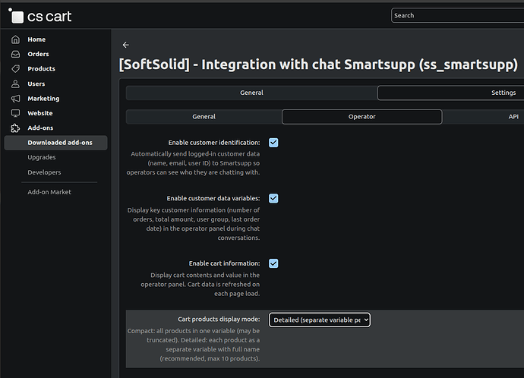The height and width of the screenshot is (378, 524).
Task: Toggle the Enable cart information checkbox
Action: pyautogui.click(x=273, y=263)
